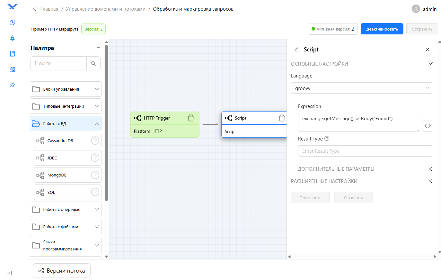This screenshot has width=441, height=280.
Task: Expand the Дополнительные параметры section
Action: point(430,169)
